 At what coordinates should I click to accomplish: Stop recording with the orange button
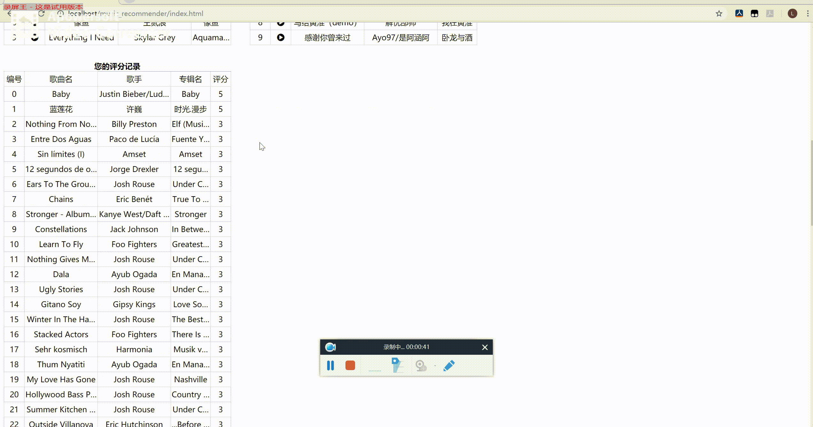(x=350, y=365)
